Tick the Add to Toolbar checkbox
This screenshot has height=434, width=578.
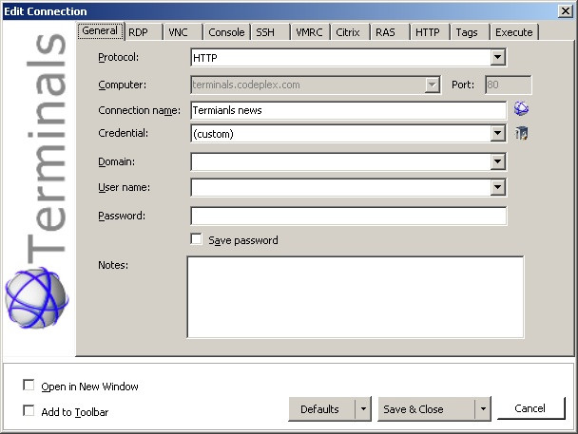[29, 410]
